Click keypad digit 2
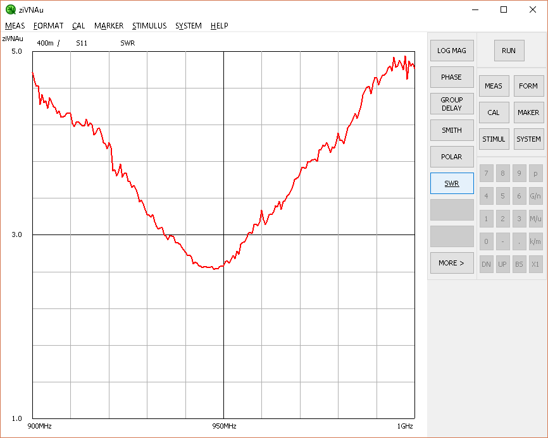This screenshot has height=438, width=548. [x=502, y=219]
